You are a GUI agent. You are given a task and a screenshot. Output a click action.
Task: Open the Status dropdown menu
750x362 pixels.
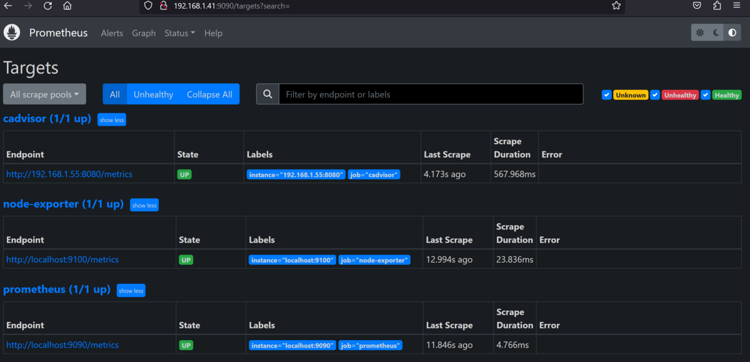coord(179,33)
